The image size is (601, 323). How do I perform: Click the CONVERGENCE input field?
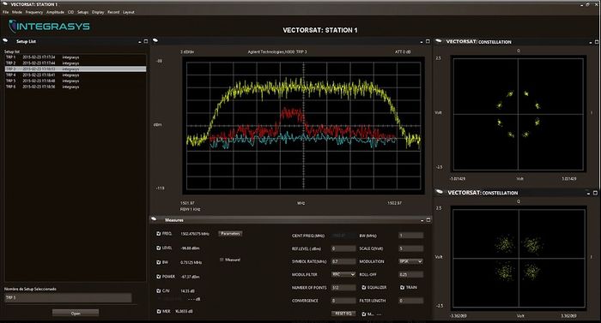pyautogui.click(x=343, y=301)
